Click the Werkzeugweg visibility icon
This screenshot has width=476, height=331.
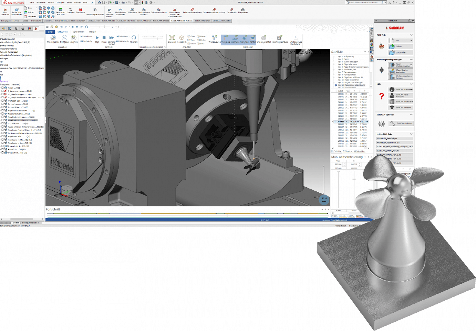(x=214, y=38)
